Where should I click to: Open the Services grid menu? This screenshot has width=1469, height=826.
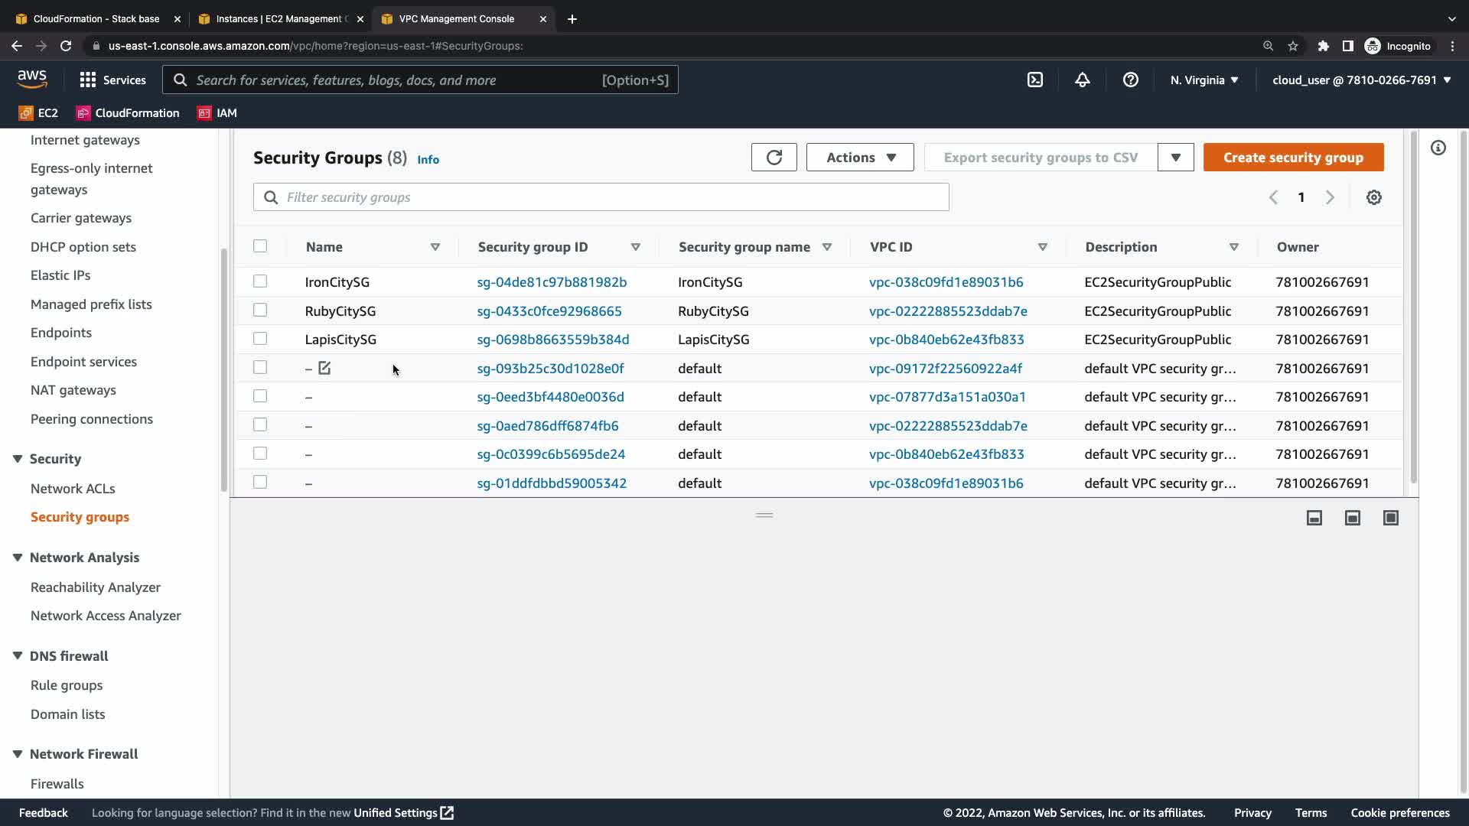click(x=112, y=80)
